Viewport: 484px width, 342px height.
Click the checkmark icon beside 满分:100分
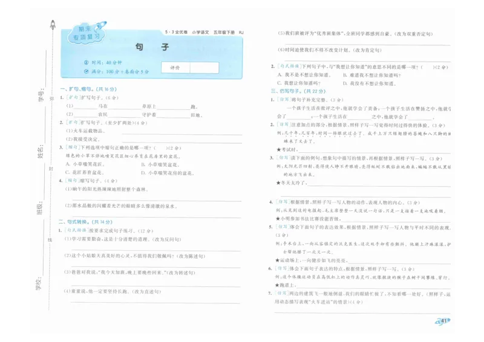pos(86,71)
